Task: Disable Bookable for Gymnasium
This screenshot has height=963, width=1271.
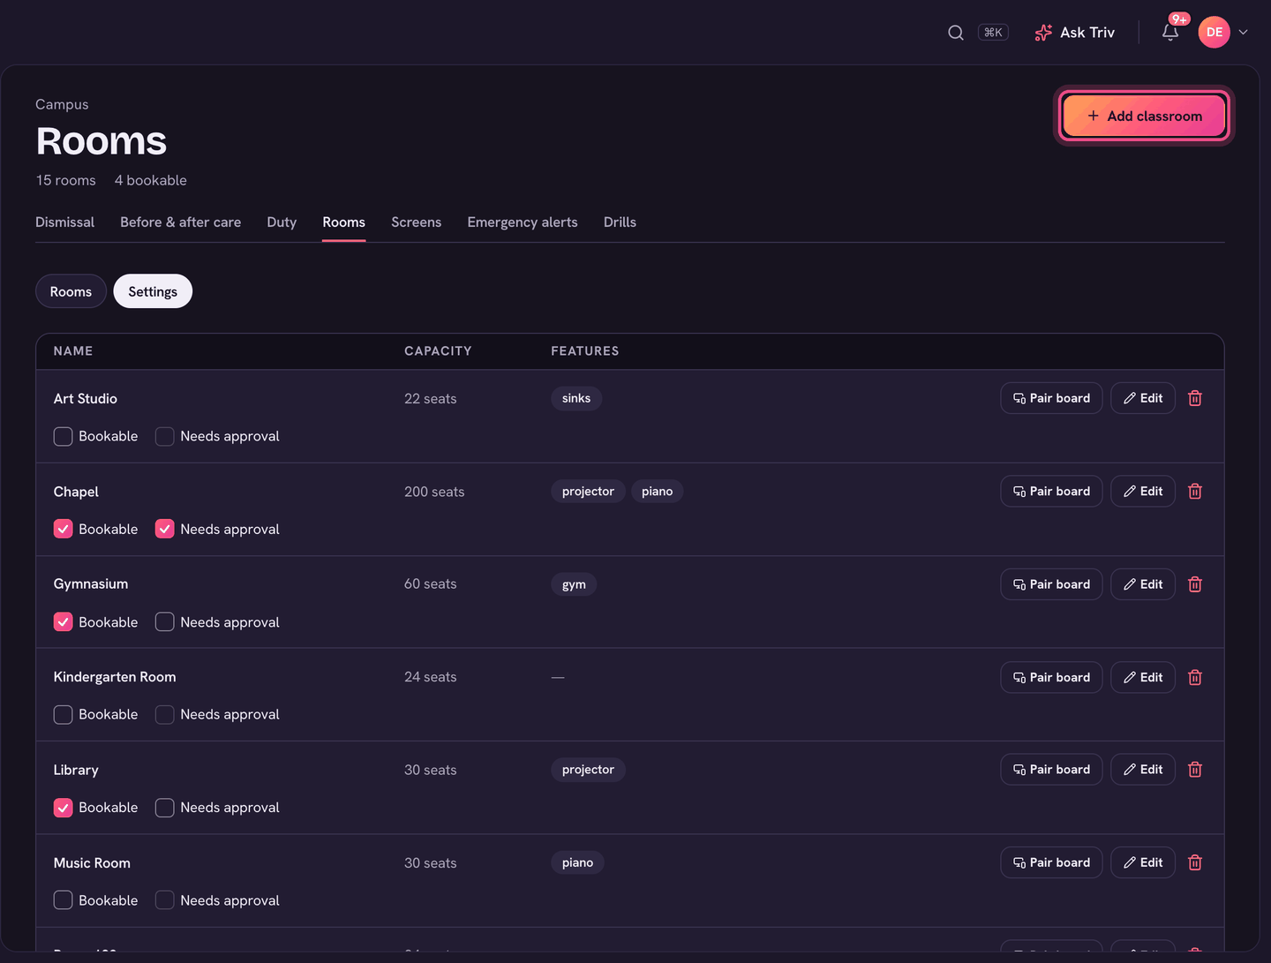Action: [x=64, y=622]
